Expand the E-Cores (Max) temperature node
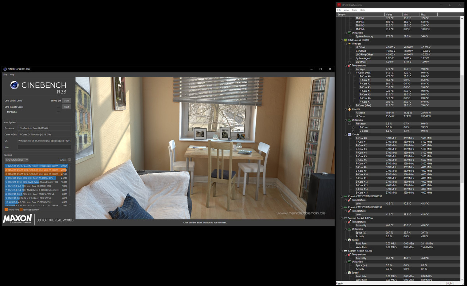 click(x=349, y=106)
